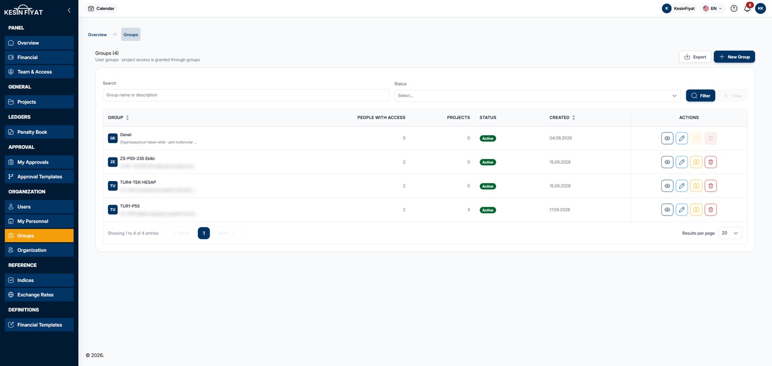
Task: Apply the Filter button
Action: click(x=701, y=95)
